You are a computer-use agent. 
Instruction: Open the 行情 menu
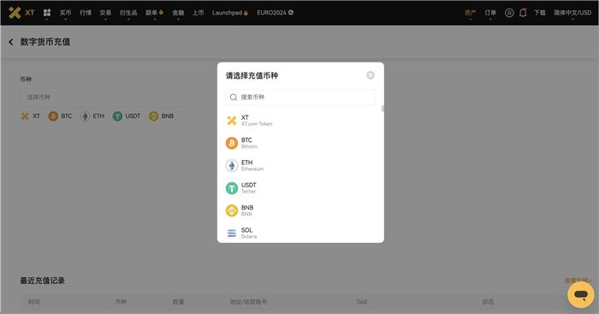[86, 13]
